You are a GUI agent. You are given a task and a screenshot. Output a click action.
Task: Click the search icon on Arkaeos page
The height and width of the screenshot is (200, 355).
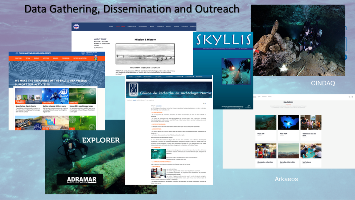click(x=349, y=97)
